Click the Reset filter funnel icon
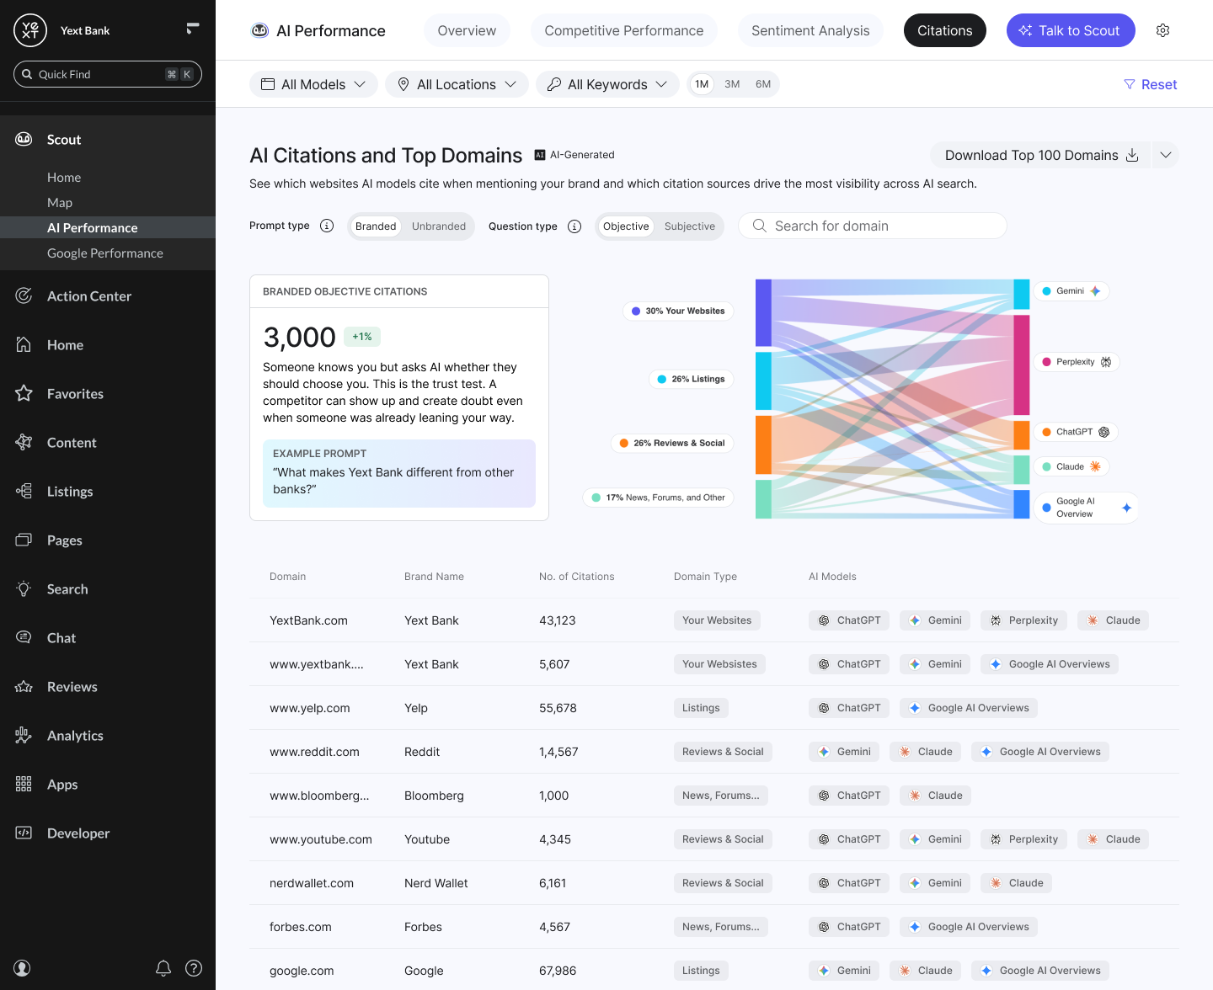Image resolution: width=1213 pixels, height=990 pixels. (1130, 84)
